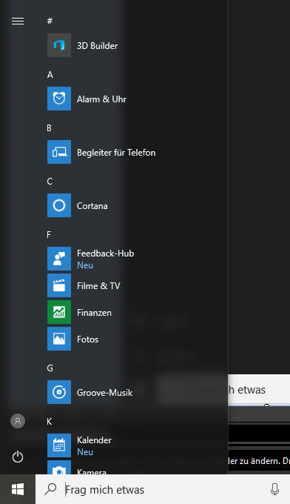Select the 'Fotos' entry text
This screenshot has width=290, height=504.
(x=87, y=339)
